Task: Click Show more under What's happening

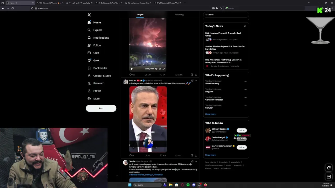Action: (x=210, y=114)
